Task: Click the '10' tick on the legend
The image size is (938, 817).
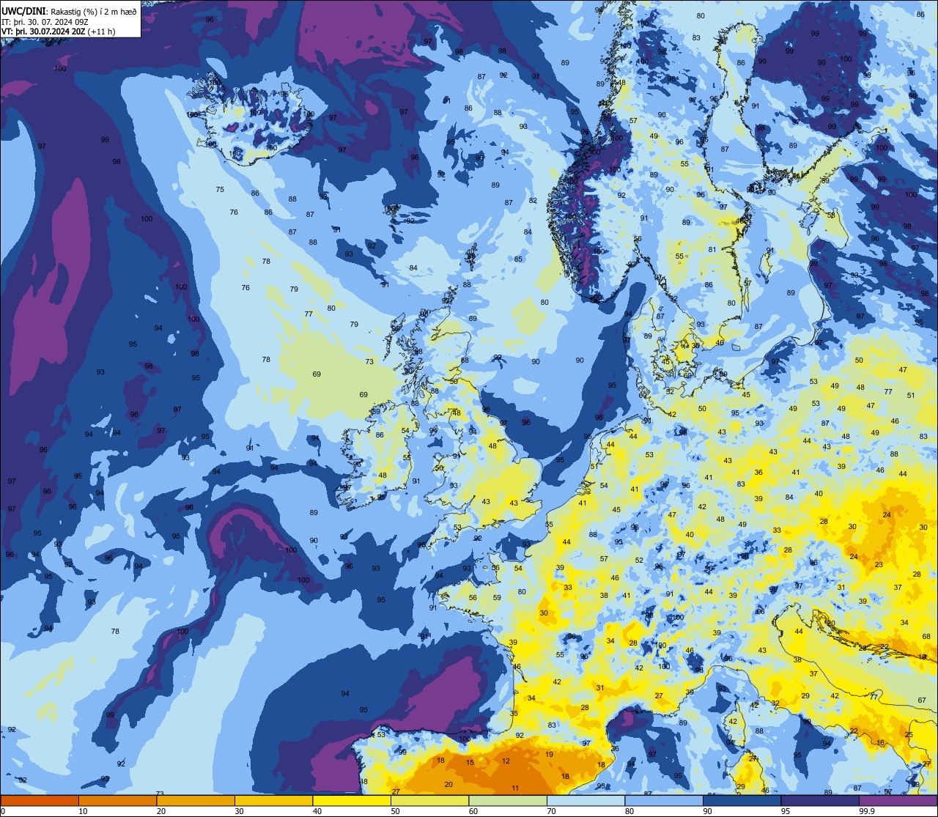Action: tap(83, 811)
